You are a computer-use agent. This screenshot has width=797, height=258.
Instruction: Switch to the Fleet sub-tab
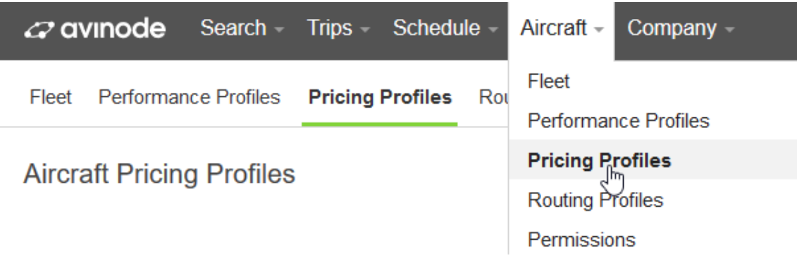[50, 97]
